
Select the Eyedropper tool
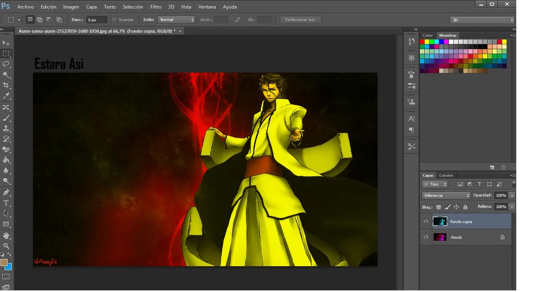click(x=6, y=96)
